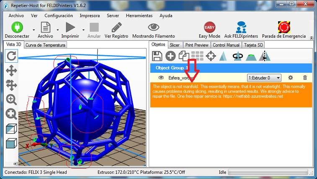Switch to front view cube icon

tap(11, 129)
